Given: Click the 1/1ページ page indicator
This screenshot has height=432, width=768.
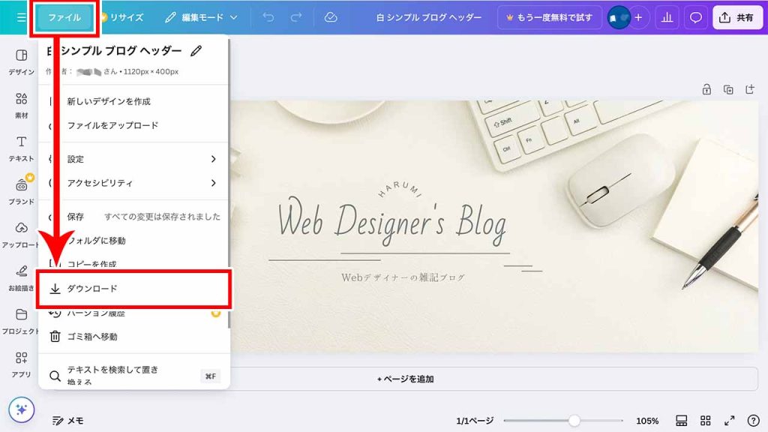Looking at the screenshot, I should click(x=475, y=421).
